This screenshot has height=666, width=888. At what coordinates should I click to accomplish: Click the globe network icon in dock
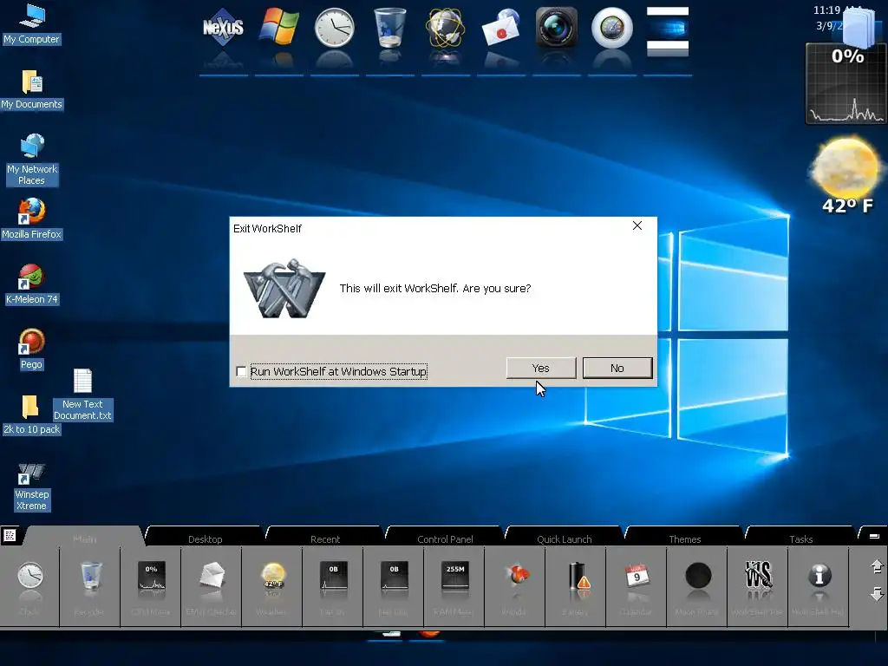[446, 27]
